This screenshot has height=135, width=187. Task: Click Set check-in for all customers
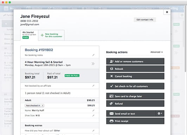pyautogui.click(x=135, y=86)
